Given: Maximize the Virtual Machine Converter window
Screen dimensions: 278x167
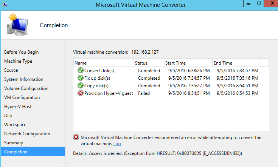Looking at the screenshot, I should pyautogui.click(x=259, y=3).
